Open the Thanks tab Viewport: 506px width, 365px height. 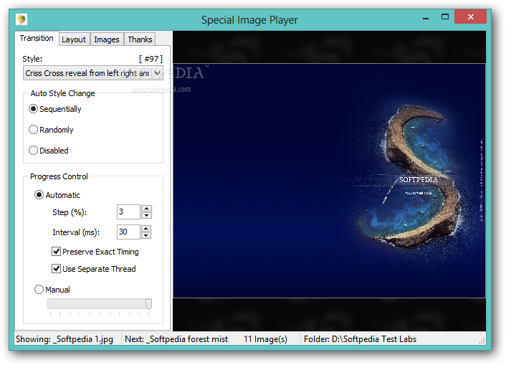pyautogui.click(x=140, y=39)
